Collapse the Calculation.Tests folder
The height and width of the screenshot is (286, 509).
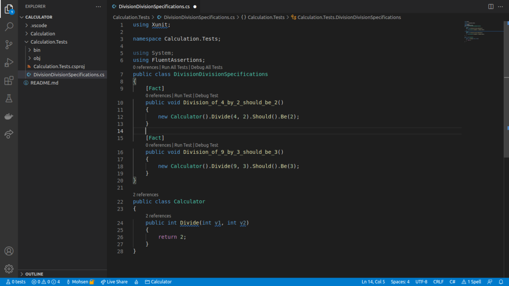point(48,42)
